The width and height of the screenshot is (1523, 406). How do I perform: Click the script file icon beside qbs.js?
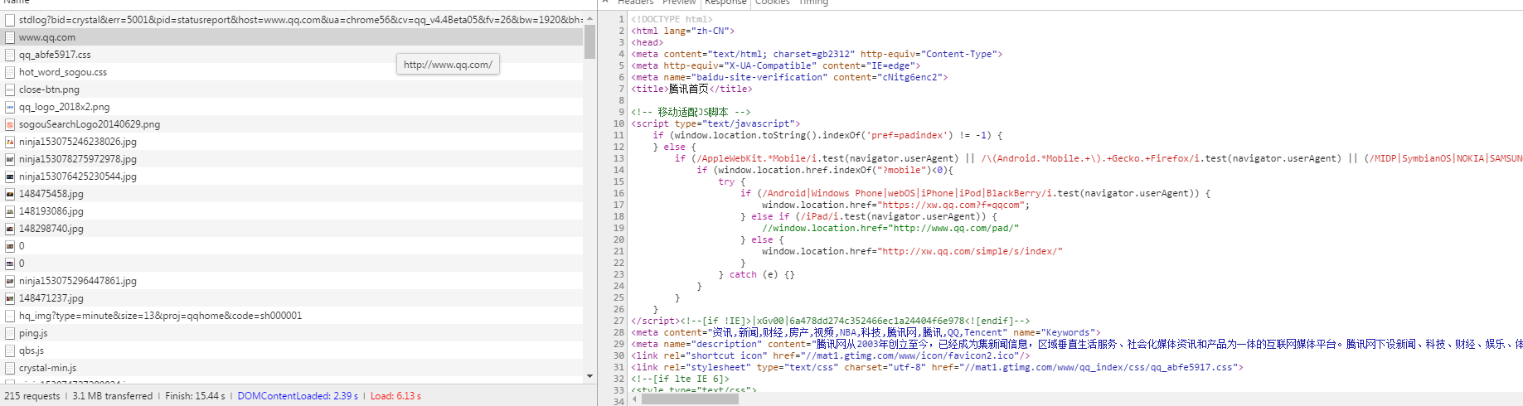pyautogui.click(x=10, y=350)
